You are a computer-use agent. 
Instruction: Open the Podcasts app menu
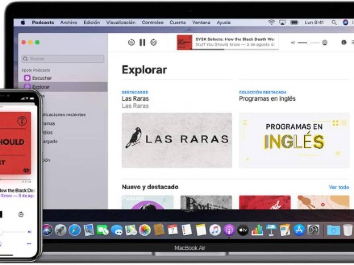pos(43,22)
